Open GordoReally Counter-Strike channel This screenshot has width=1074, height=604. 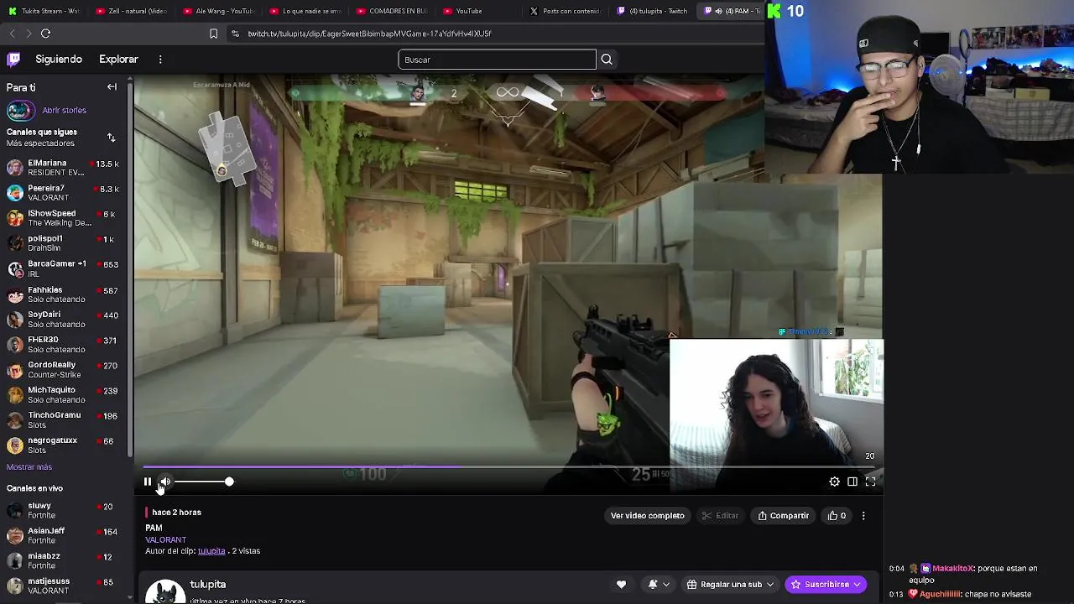click(x=64, y=369)
